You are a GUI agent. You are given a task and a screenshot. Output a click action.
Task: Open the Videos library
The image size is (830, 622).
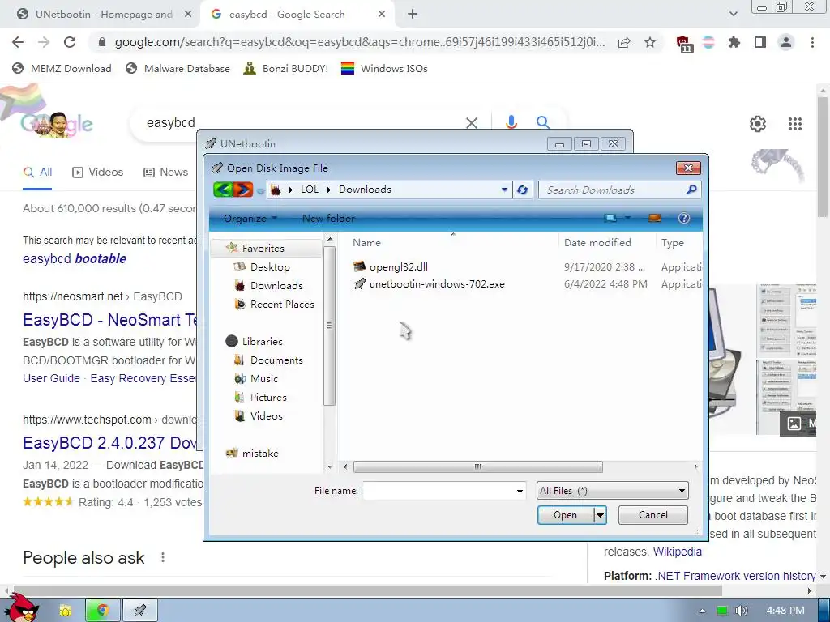pos(266,415)
